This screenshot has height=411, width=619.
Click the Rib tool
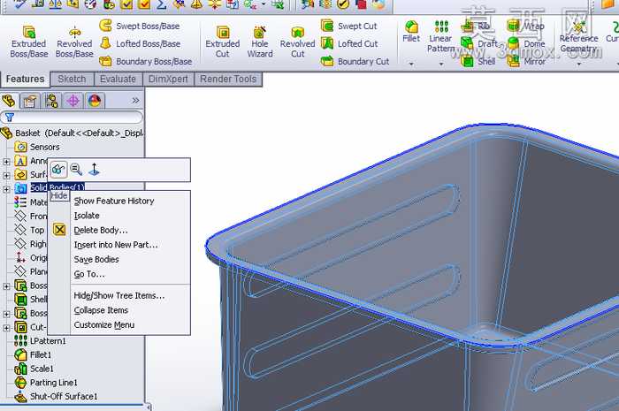476,26
